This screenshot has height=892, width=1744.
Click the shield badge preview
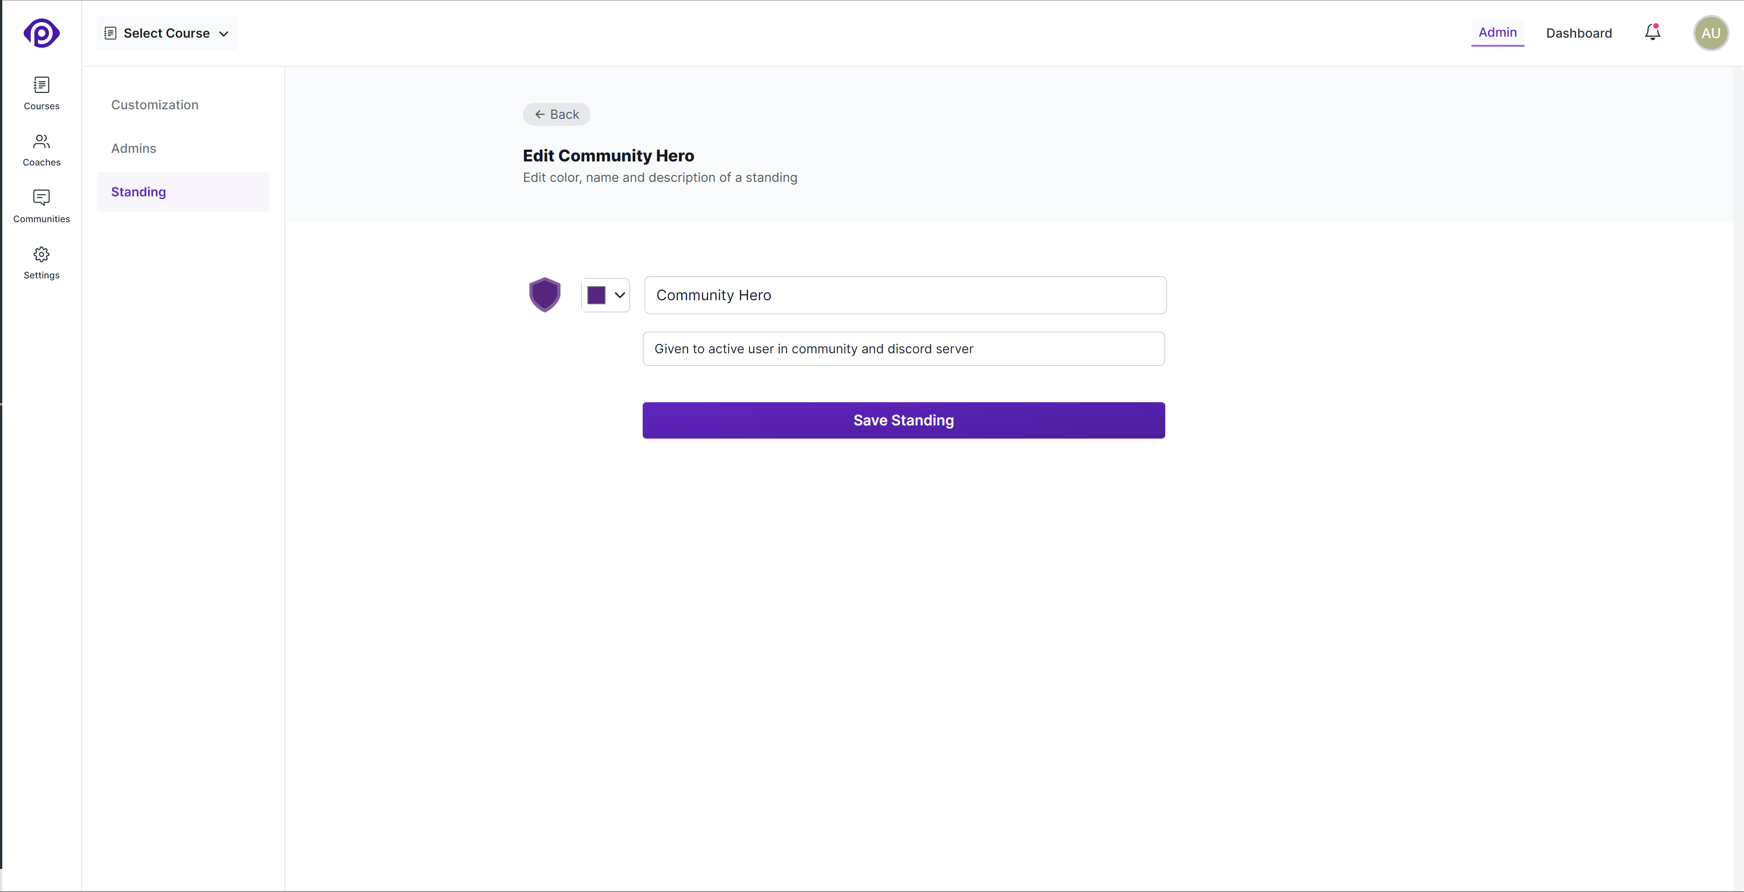[545, 294]
